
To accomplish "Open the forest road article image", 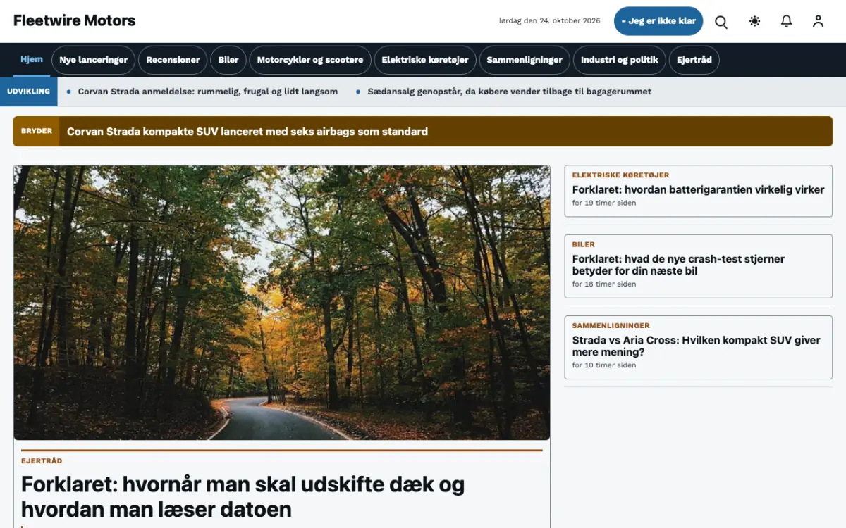I will coord(282,303).
